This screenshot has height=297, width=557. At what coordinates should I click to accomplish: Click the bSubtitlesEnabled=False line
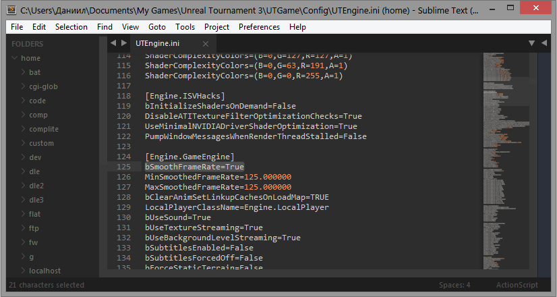pos(200,248)
